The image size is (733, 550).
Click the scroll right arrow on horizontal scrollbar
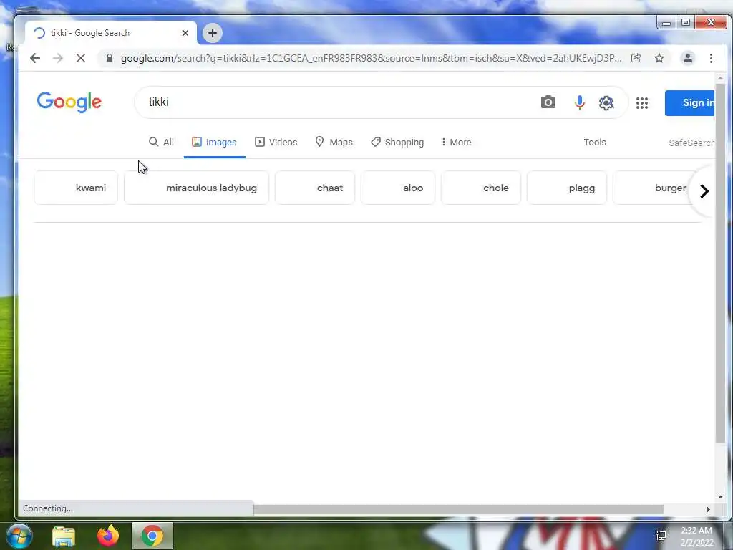point(708,509)
